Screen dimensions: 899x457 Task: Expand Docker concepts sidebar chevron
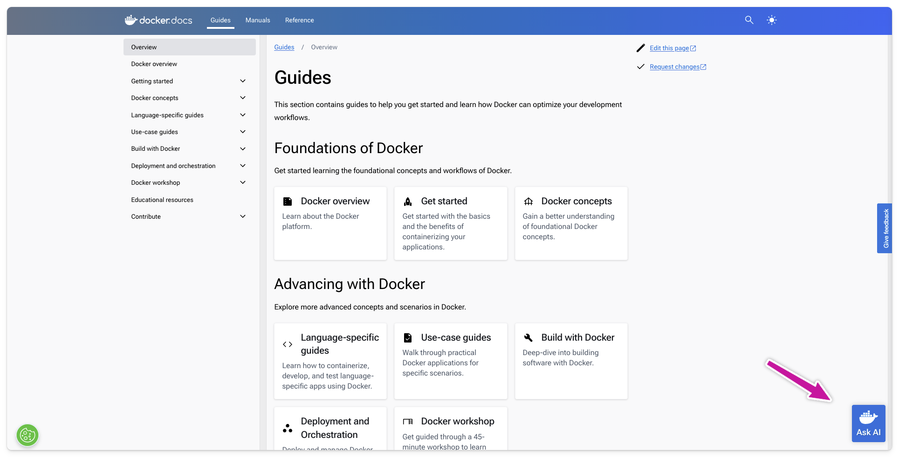242,98
